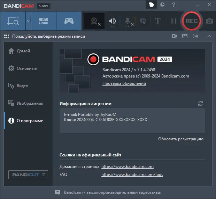Select screen recording mode icon
This screenshot has height=199, width=216.
click(x=13, y=21)
